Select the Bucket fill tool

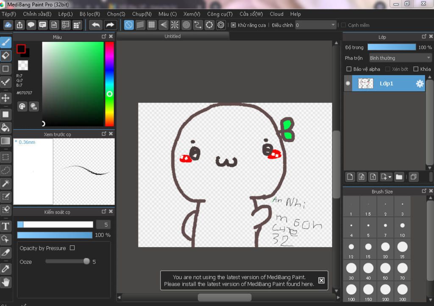pyautogui.click(x=6, y=127)
